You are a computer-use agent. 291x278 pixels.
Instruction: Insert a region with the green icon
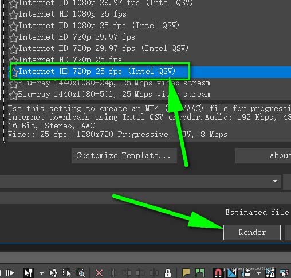[x=200, y=273]
